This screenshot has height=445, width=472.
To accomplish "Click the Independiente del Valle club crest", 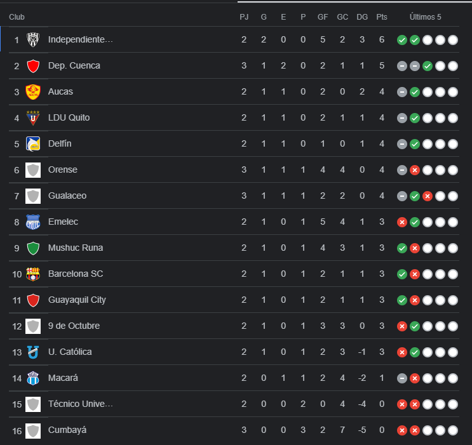I will coord(33,39).
